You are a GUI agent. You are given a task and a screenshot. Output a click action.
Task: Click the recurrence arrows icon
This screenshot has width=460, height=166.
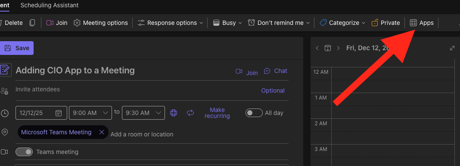[x=190, y=113]
